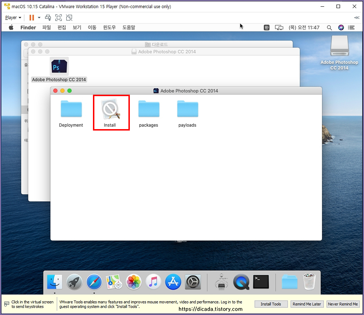Viewport: 364px width, 315px height.
Task: Open QuickTime Player in the Dock
Action: [241, 282]
